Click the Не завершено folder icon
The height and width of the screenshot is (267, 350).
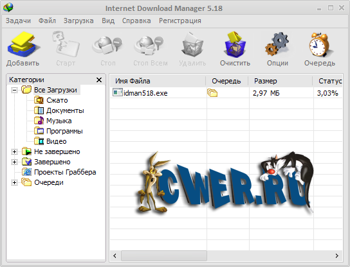26,151
